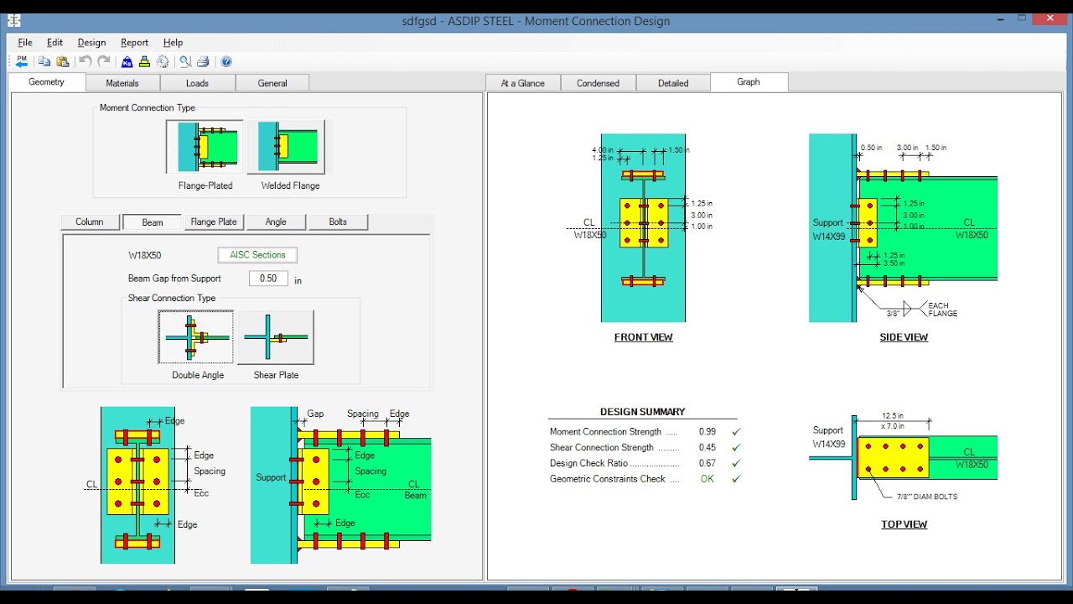Switch to the General tab
The height and width of the screenshot is (604, 1073).
coord(272,83)
